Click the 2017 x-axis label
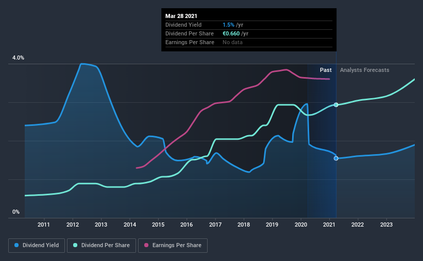The height and width of the screenshot is (261, 423). pyautogui.click(x=215, y=225)
